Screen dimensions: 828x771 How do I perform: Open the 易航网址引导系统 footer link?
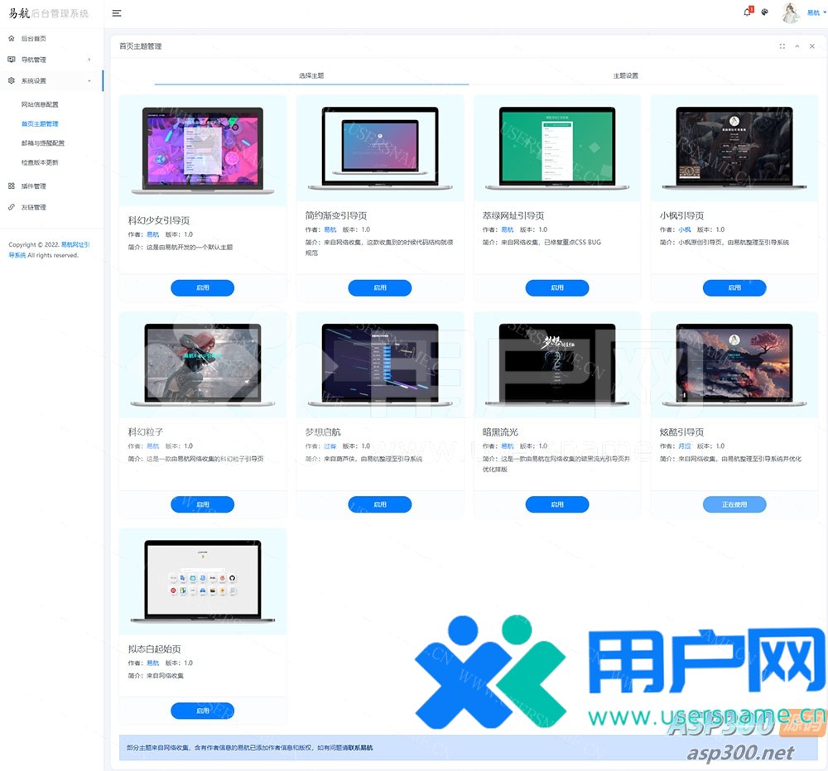50,250
